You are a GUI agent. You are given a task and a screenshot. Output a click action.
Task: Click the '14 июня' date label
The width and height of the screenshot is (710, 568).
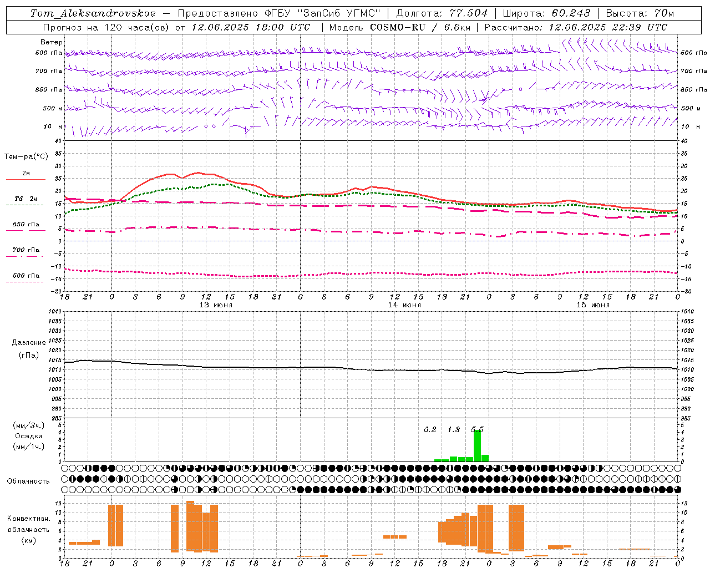point(404,305)
